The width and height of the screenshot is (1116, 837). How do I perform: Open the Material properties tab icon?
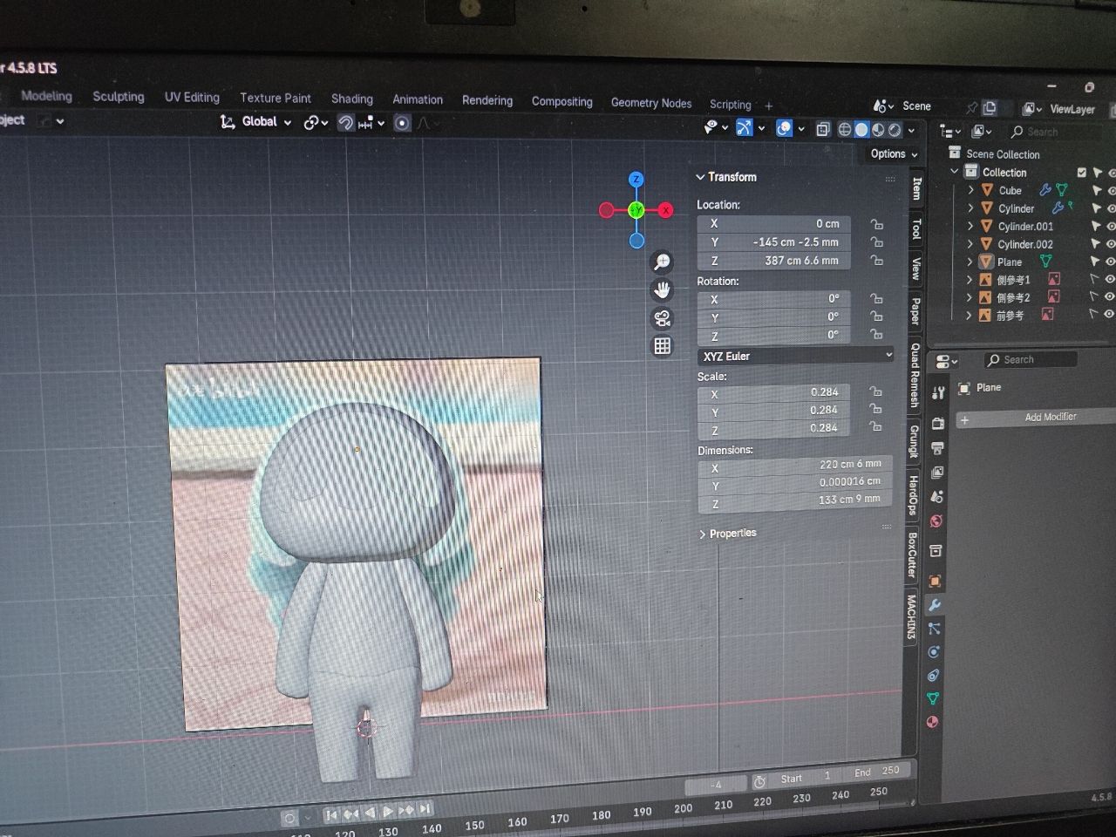(933, 722)
